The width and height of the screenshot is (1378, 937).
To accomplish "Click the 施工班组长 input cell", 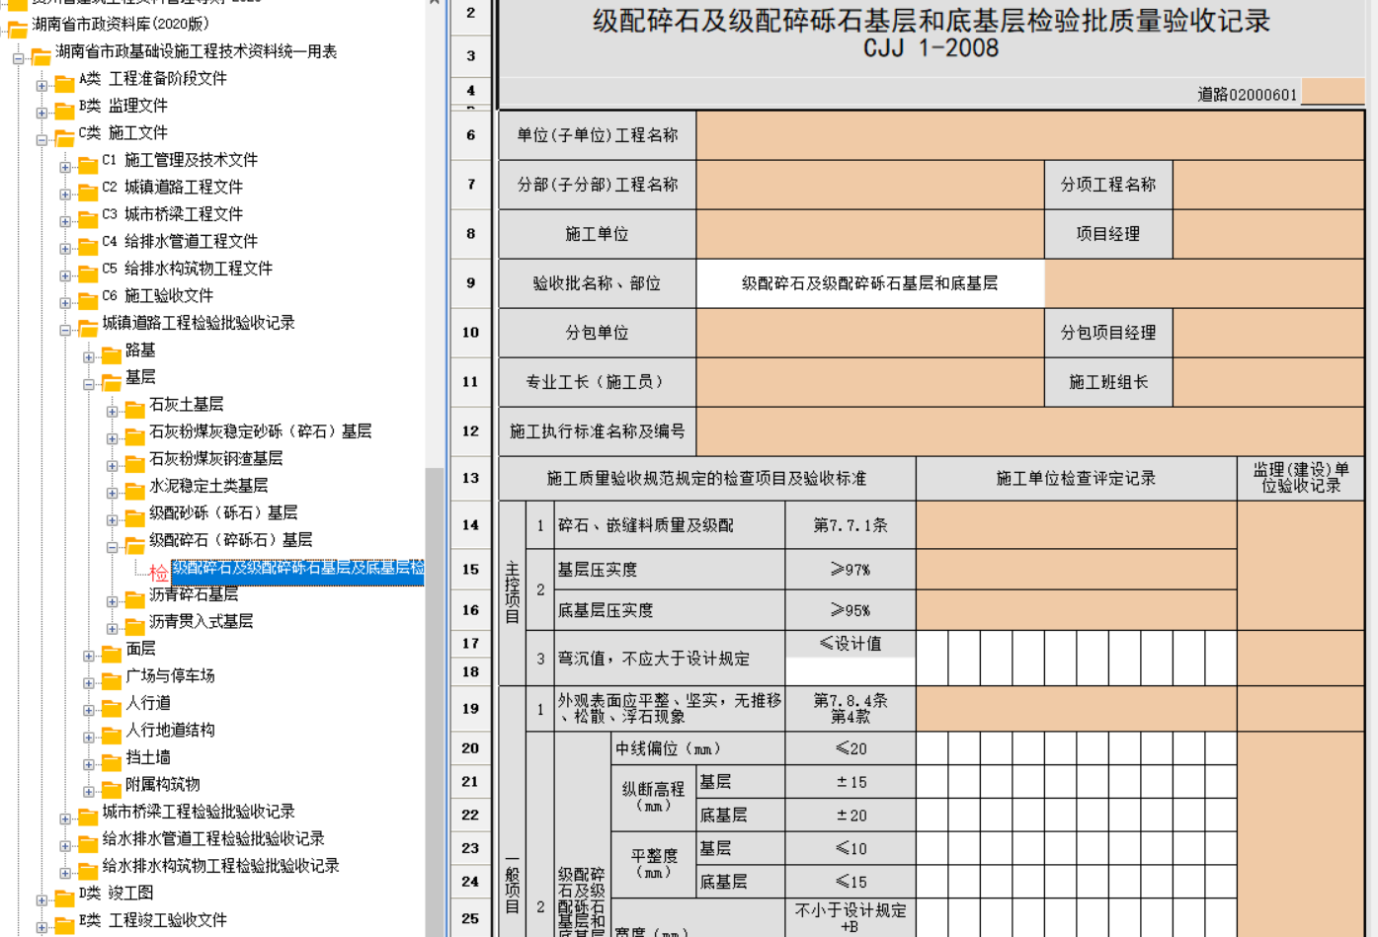I will tap(1268, 382).
